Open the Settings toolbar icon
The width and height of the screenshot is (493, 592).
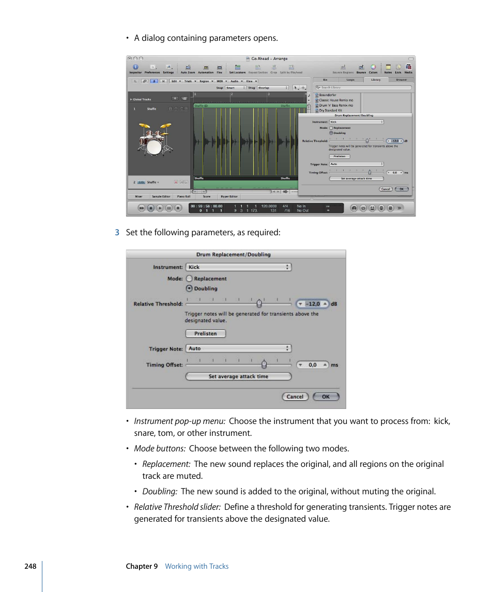click(169, 67)
